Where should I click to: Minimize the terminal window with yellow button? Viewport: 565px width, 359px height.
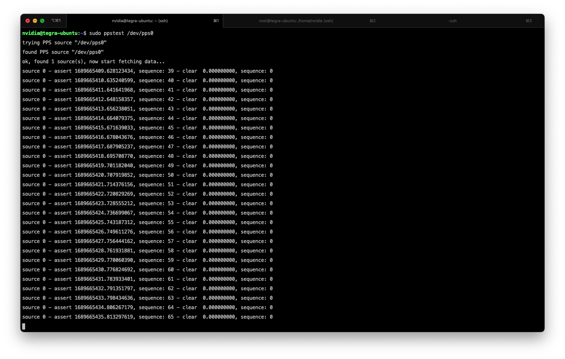pyautogui.click(x=35, y=21)
